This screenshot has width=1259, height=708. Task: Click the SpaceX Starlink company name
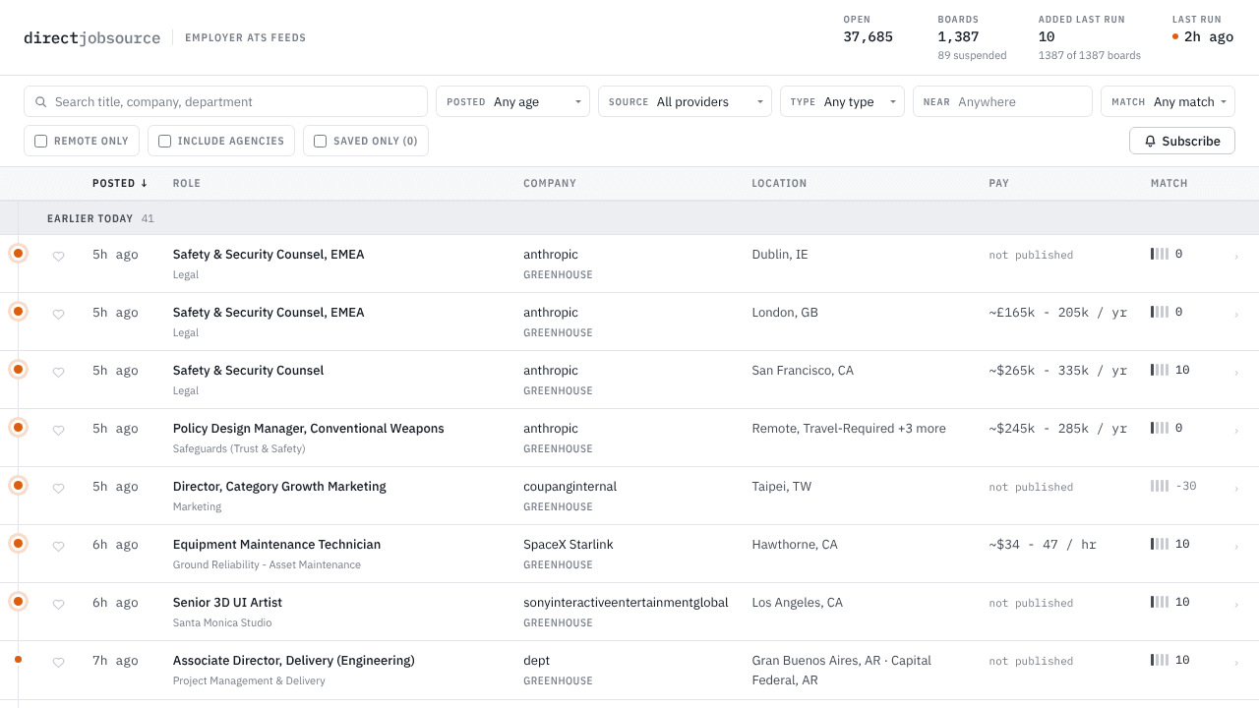click(x=569, y=545)
